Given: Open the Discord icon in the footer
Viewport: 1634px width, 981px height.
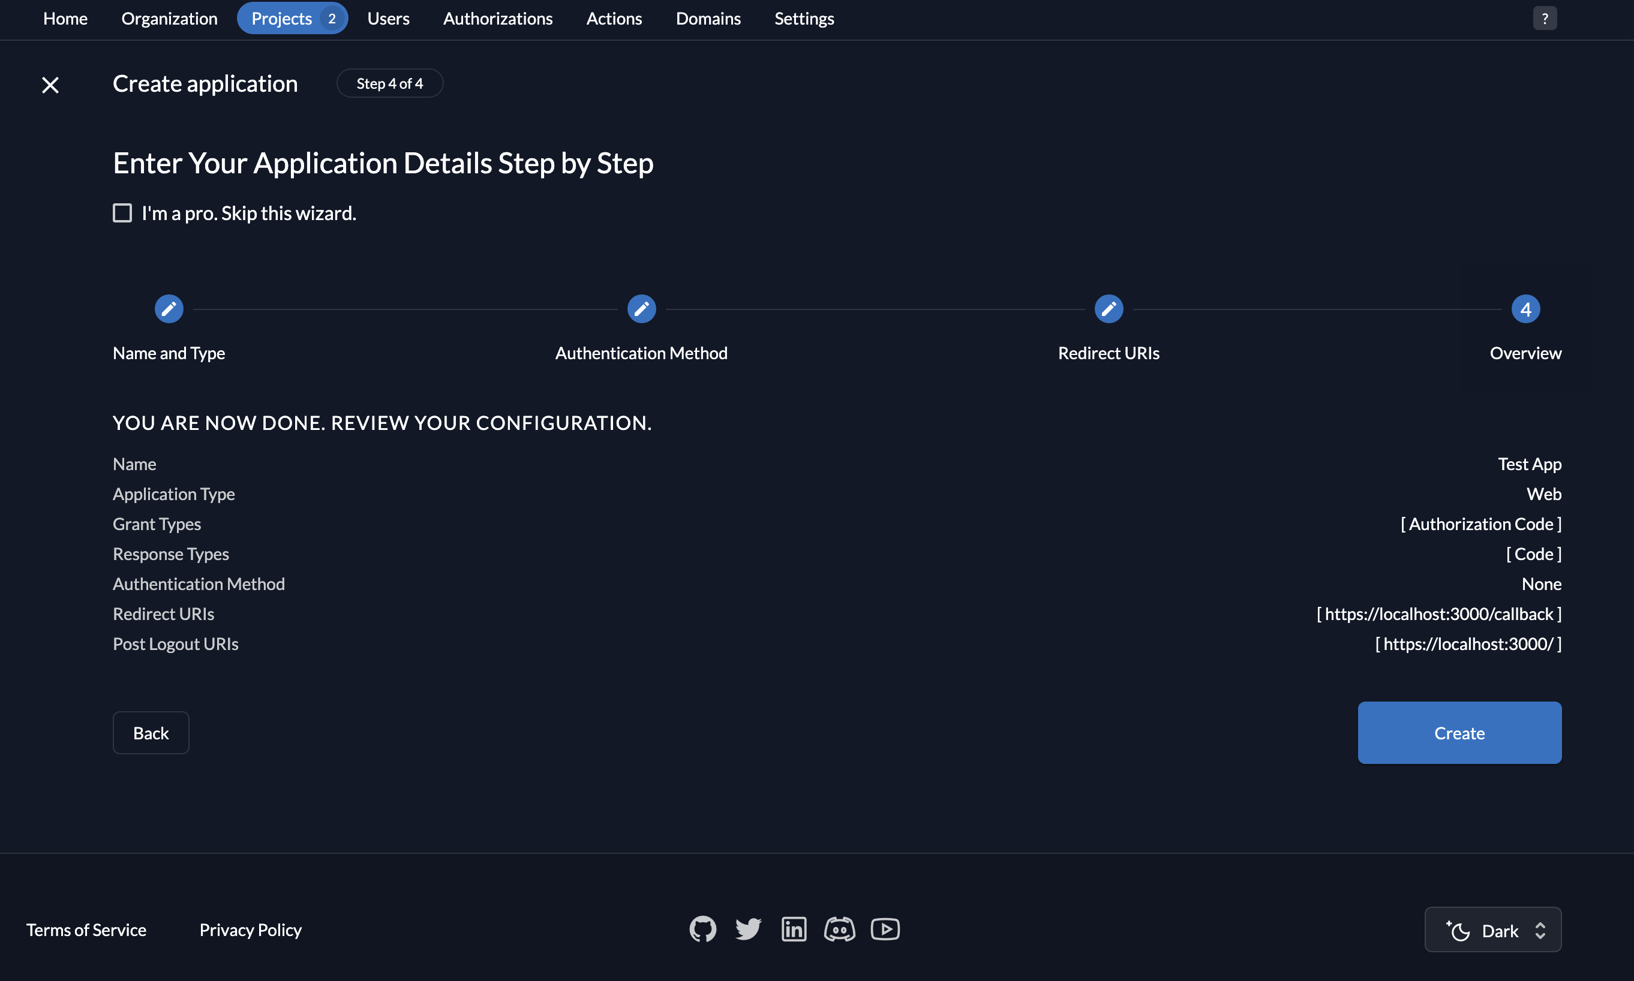Looking at the screenshot, I should tap(839, 929).
